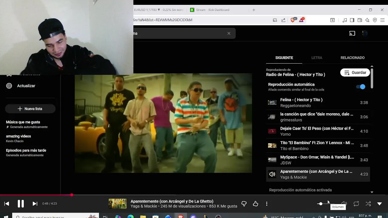Screen dimensions: 388x218
Task: Select the now-playing Aparentemente queue row
Action: (x=318, y=174)
